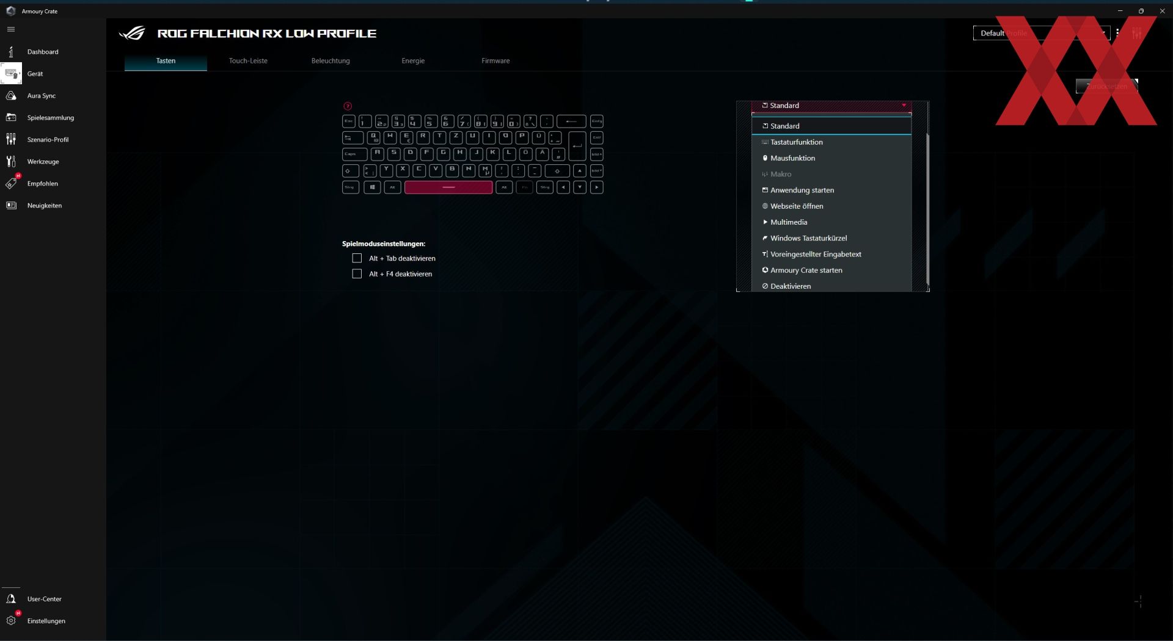Click the red help question mark icon
The width and height of the screenshot is (1173, 641).
(x=348, y=106)
